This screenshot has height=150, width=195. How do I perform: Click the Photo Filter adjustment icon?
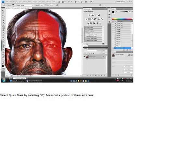[x=98, y=19]
